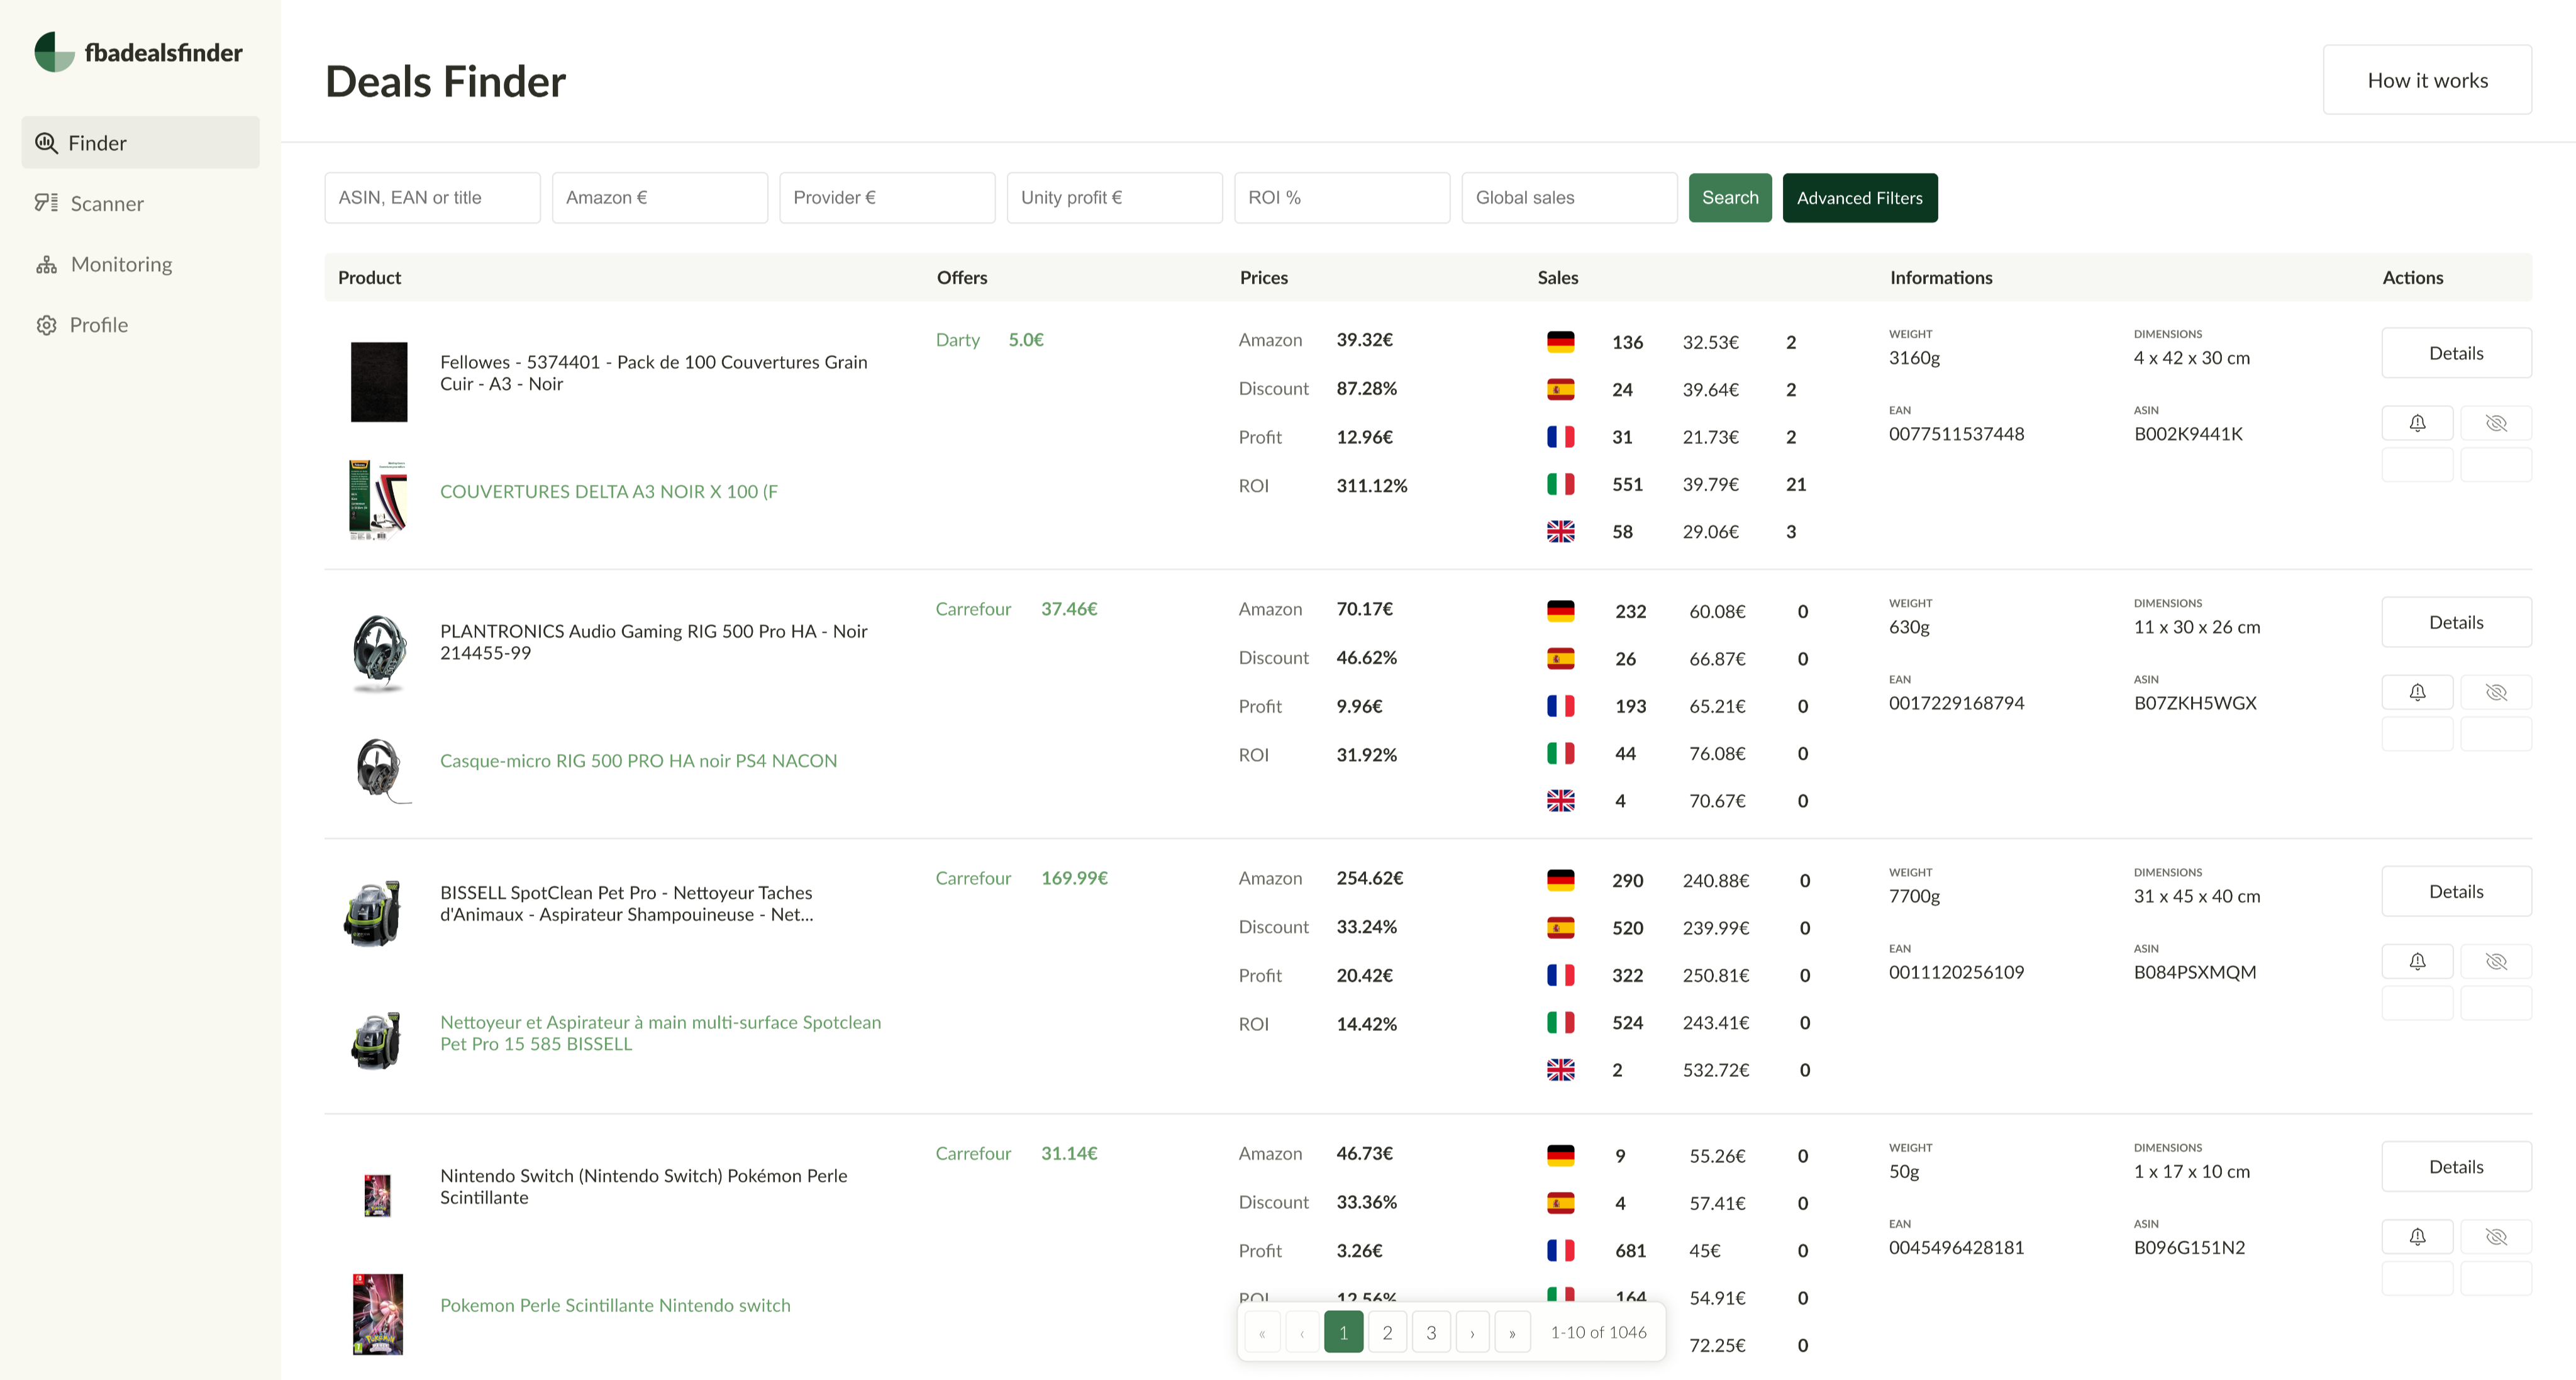Open Details for Pokémon Perle Scintillante

2456,1167
